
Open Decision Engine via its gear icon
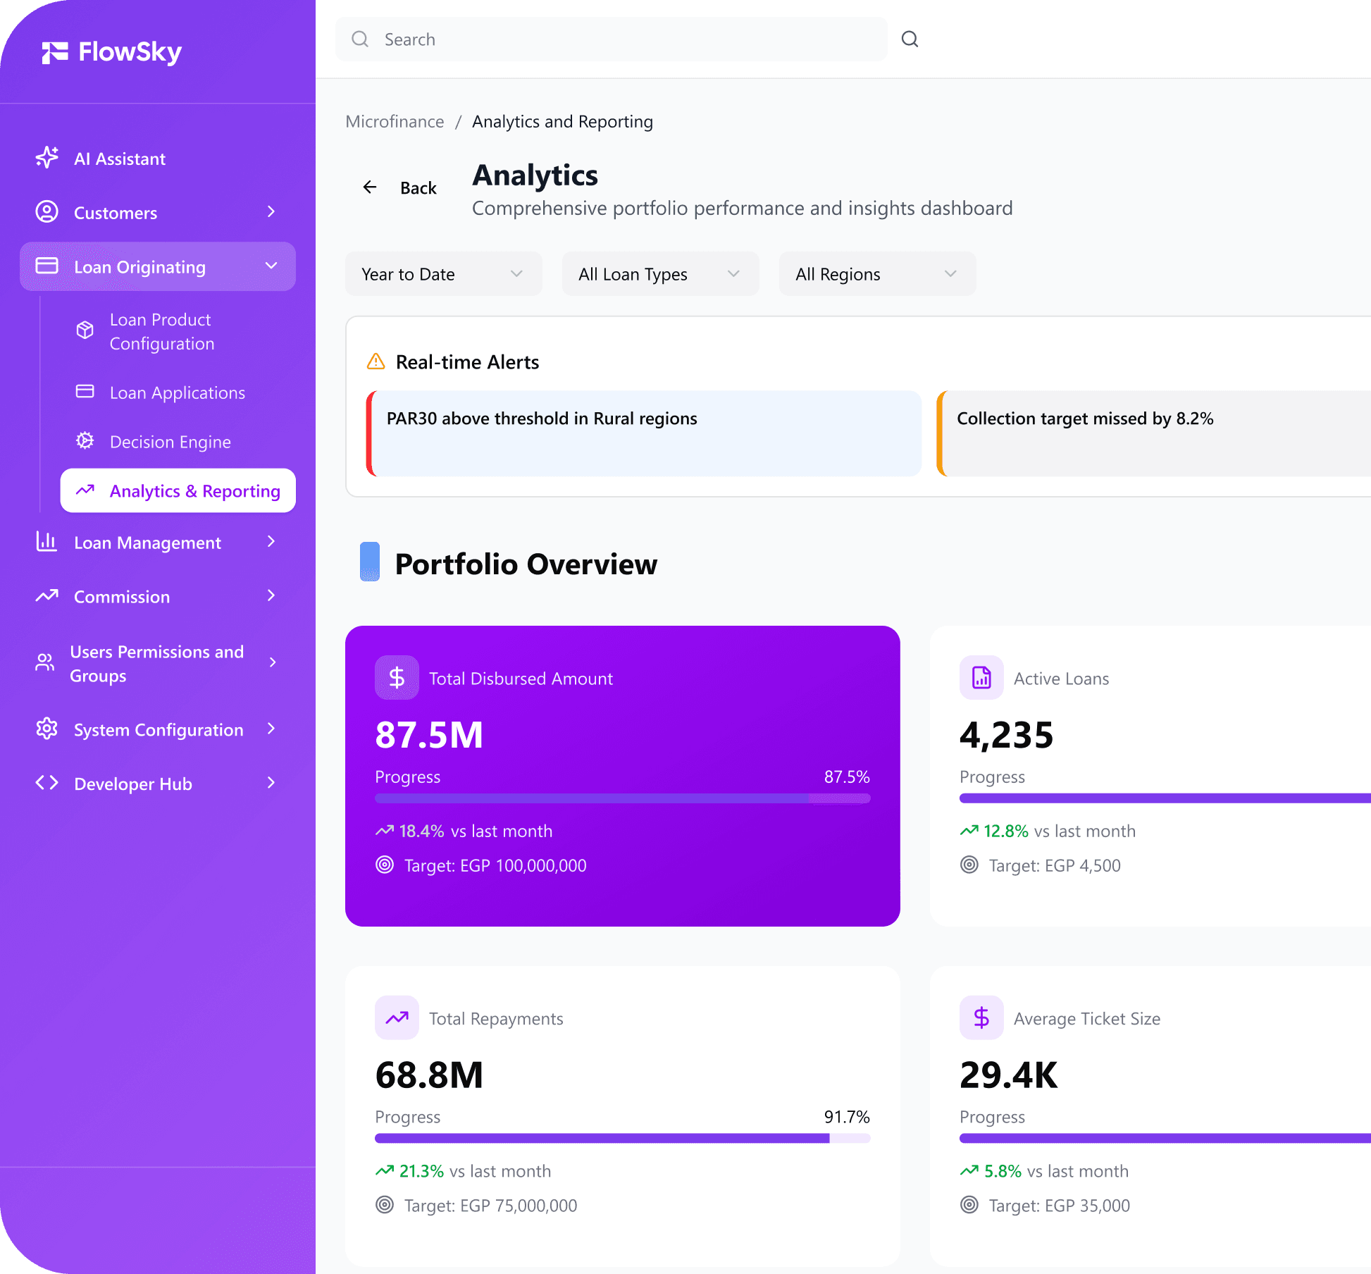coord(85,440)
